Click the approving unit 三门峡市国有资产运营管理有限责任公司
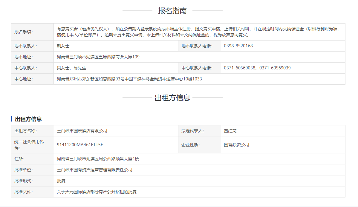Viewport: 358px width, 207px height. point(94,170)
